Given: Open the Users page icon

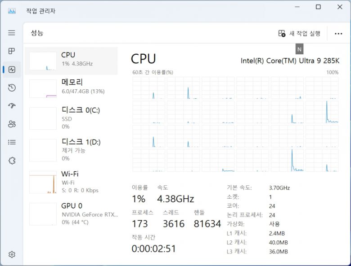Looking at the screenshot, I should tap(12, 124).
